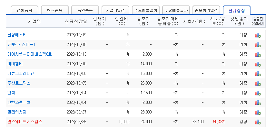Image resolution: width=266 pixels, height=127 pixels.
Task: Open chart icon for 신성에스티 row
Action: [x=258, y=35]
